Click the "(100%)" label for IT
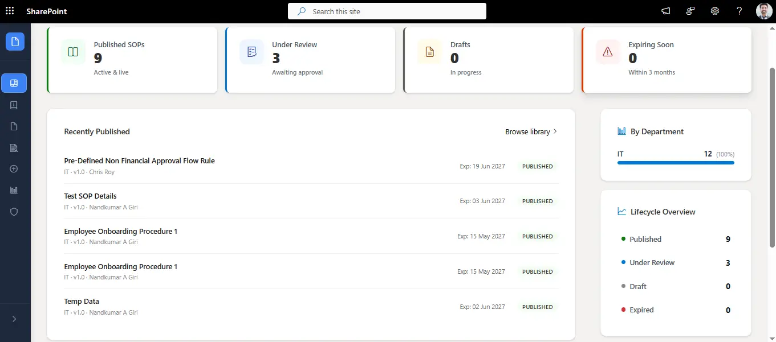 coord(725,155)
